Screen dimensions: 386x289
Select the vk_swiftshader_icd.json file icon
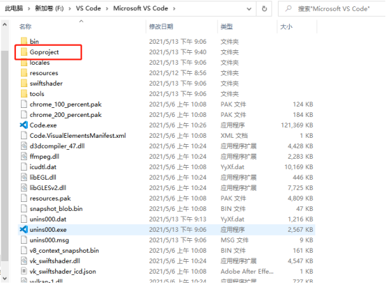coord(24,272)
